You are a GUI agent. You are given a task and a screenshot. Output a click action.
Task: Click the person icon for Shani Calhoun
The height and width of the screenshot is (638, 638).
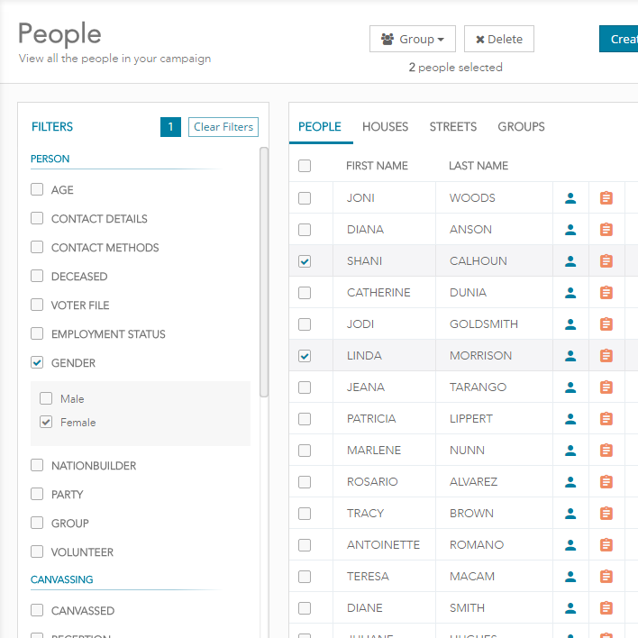(x=570, y=261)
